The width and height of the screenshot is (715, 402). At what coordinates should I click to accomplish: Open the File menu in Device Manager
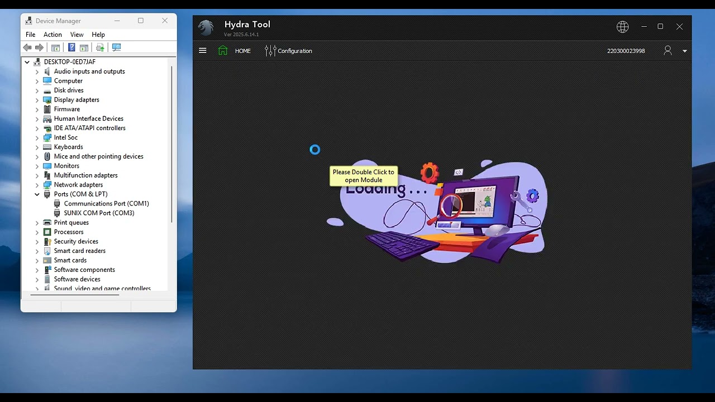click(31, 35)
